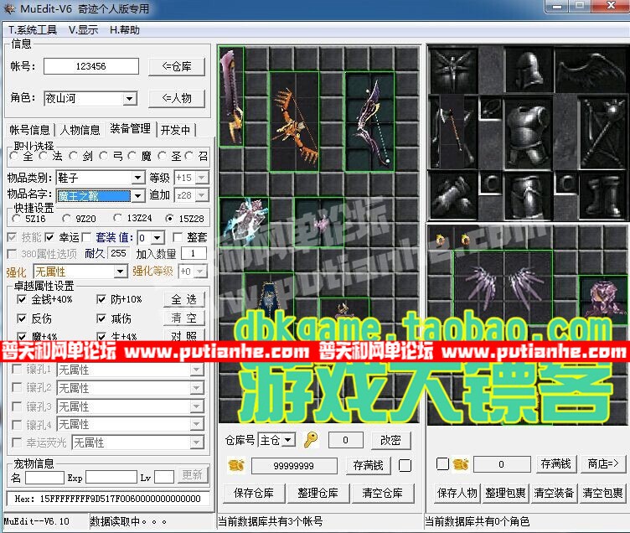Open the 物品名字 item name dropdown
The image size is (630, 533).
pos(137,196)
